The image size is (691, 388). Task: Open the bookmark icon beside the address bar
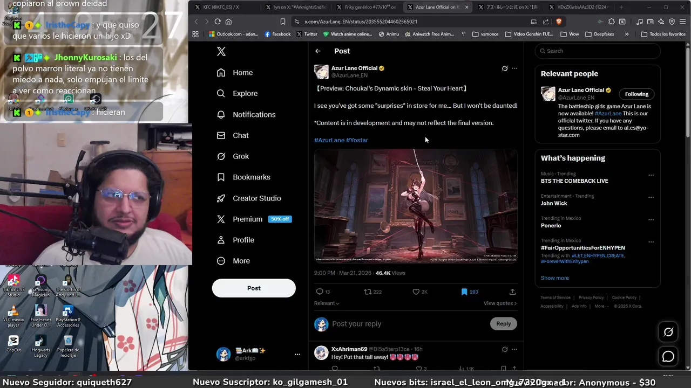coord(283,22)
